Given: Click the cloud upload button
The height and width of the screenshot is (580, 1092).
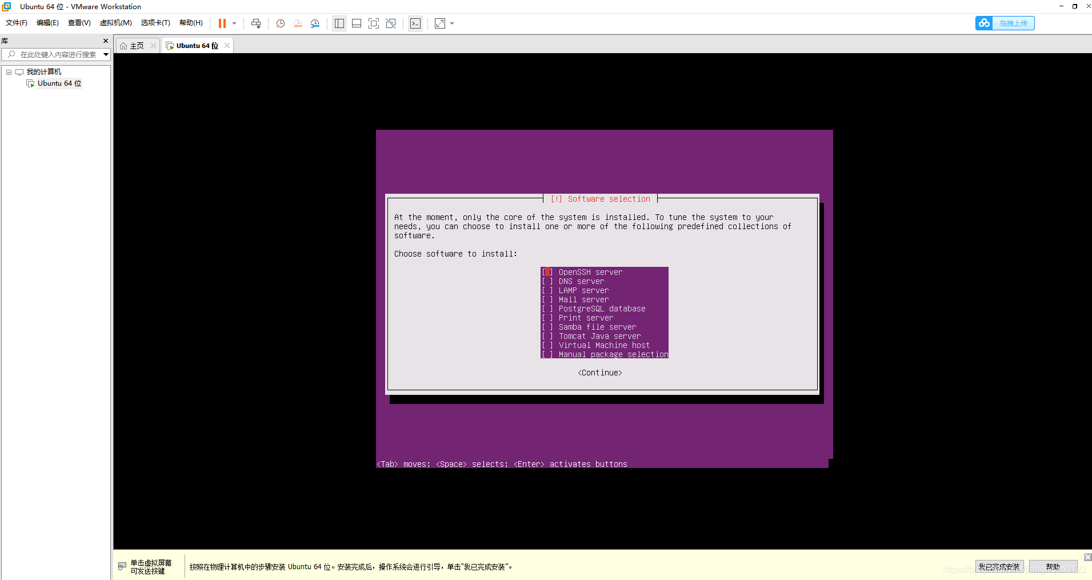Looking at the screenshot, I should (1005, 23).
